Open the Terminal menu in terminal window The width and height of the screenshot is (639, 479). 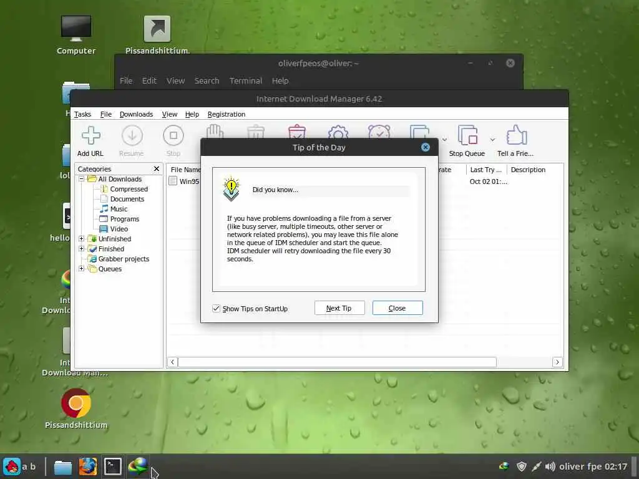[x=246, y=80]
